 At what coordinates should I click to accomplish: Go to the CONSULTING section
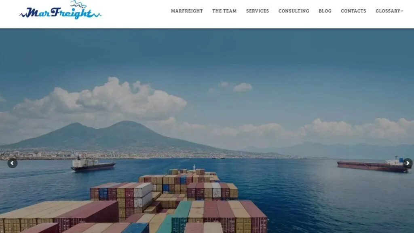coord(294,11)
